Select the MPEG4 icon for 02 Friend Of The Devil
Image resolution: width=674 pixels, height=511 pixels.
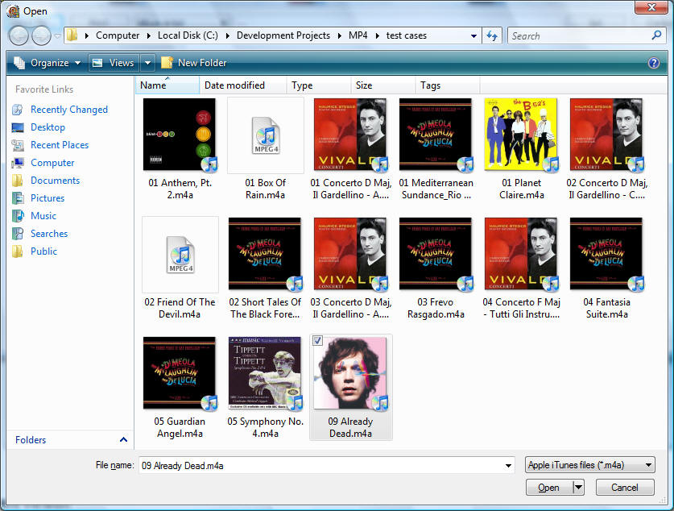point(180,254)
